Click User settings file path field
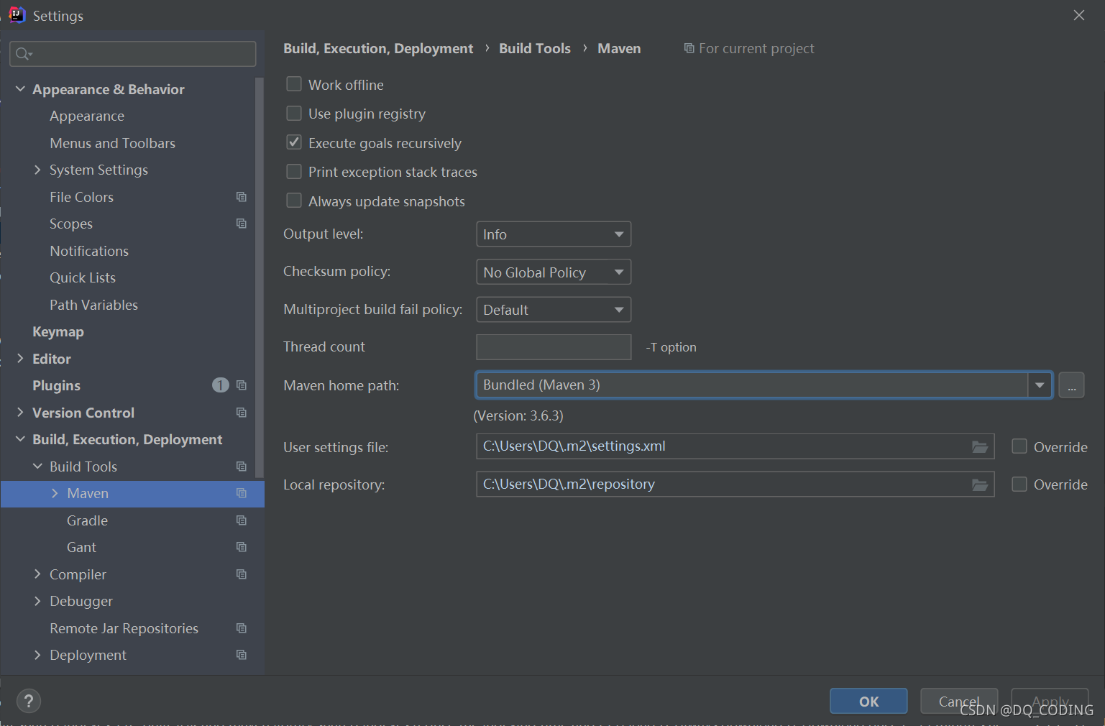 735,446
